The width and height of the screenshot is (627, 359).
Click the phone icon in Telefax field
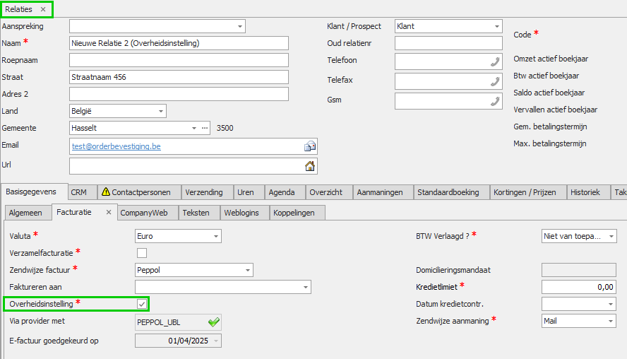click(x=494, y=81)
